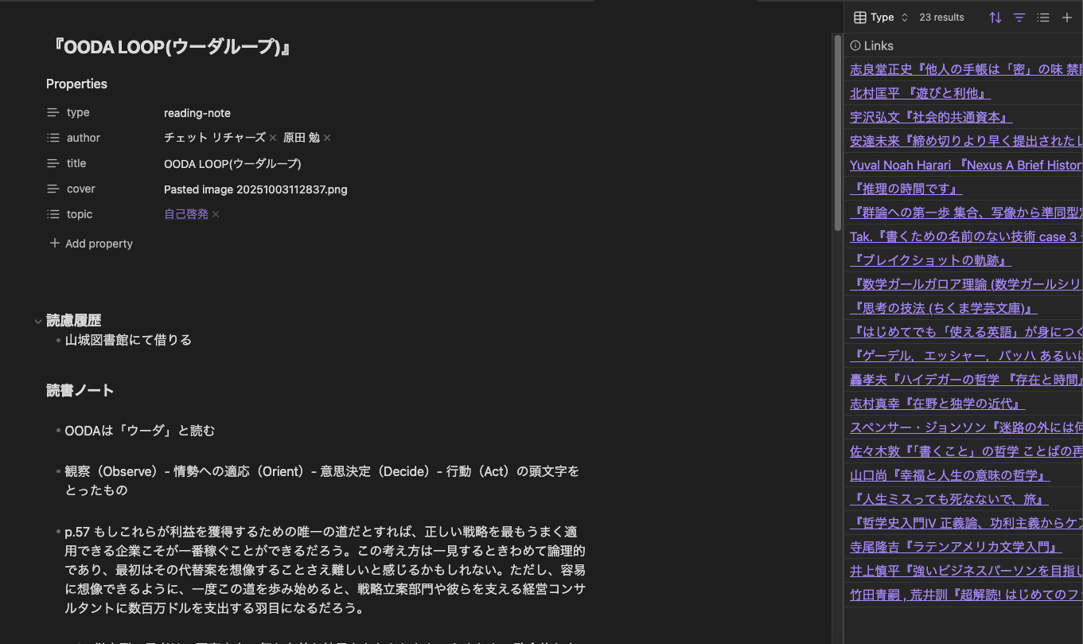Open link 轟孝夫『ハイデガーの哲学

tap(966, 380)
